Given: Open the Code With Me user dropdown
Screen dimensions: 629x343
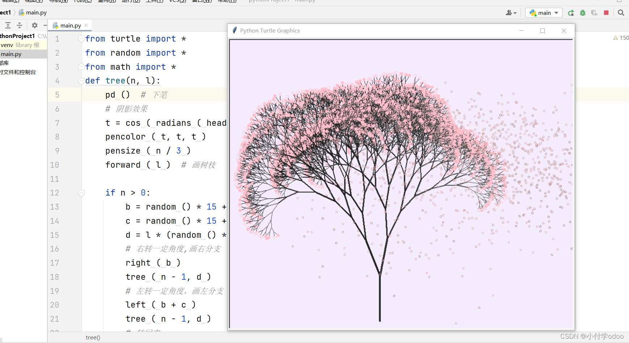Looking at the screenshot, I should pyautogui.click(x=511, y=13).
